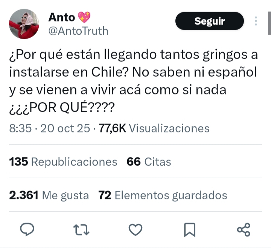The image size is (271, 249).
Task: Open the three-dot more options menu
Action: point(256,21)
